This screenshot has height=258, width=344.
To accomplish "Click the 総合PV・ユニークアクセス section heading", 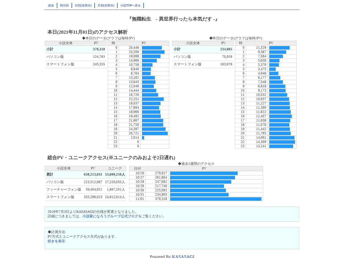I will point(111,158).
